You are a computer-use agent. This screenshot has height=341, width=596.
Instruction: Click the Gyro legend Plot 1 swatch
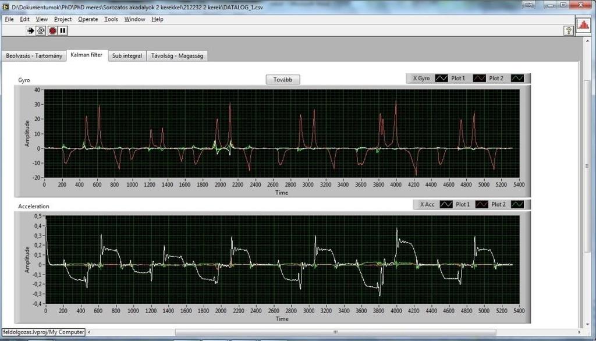(479, 79)
